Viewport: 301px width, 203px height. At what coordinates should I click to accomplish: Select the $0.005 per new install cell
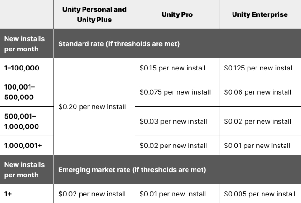point(260,194)
